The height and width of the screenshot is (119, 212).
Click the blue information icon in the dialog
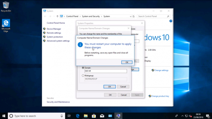coord(80,45)
